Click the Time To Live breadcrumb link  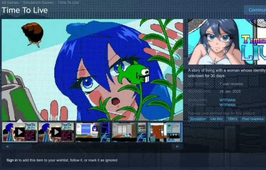point(68,3)
